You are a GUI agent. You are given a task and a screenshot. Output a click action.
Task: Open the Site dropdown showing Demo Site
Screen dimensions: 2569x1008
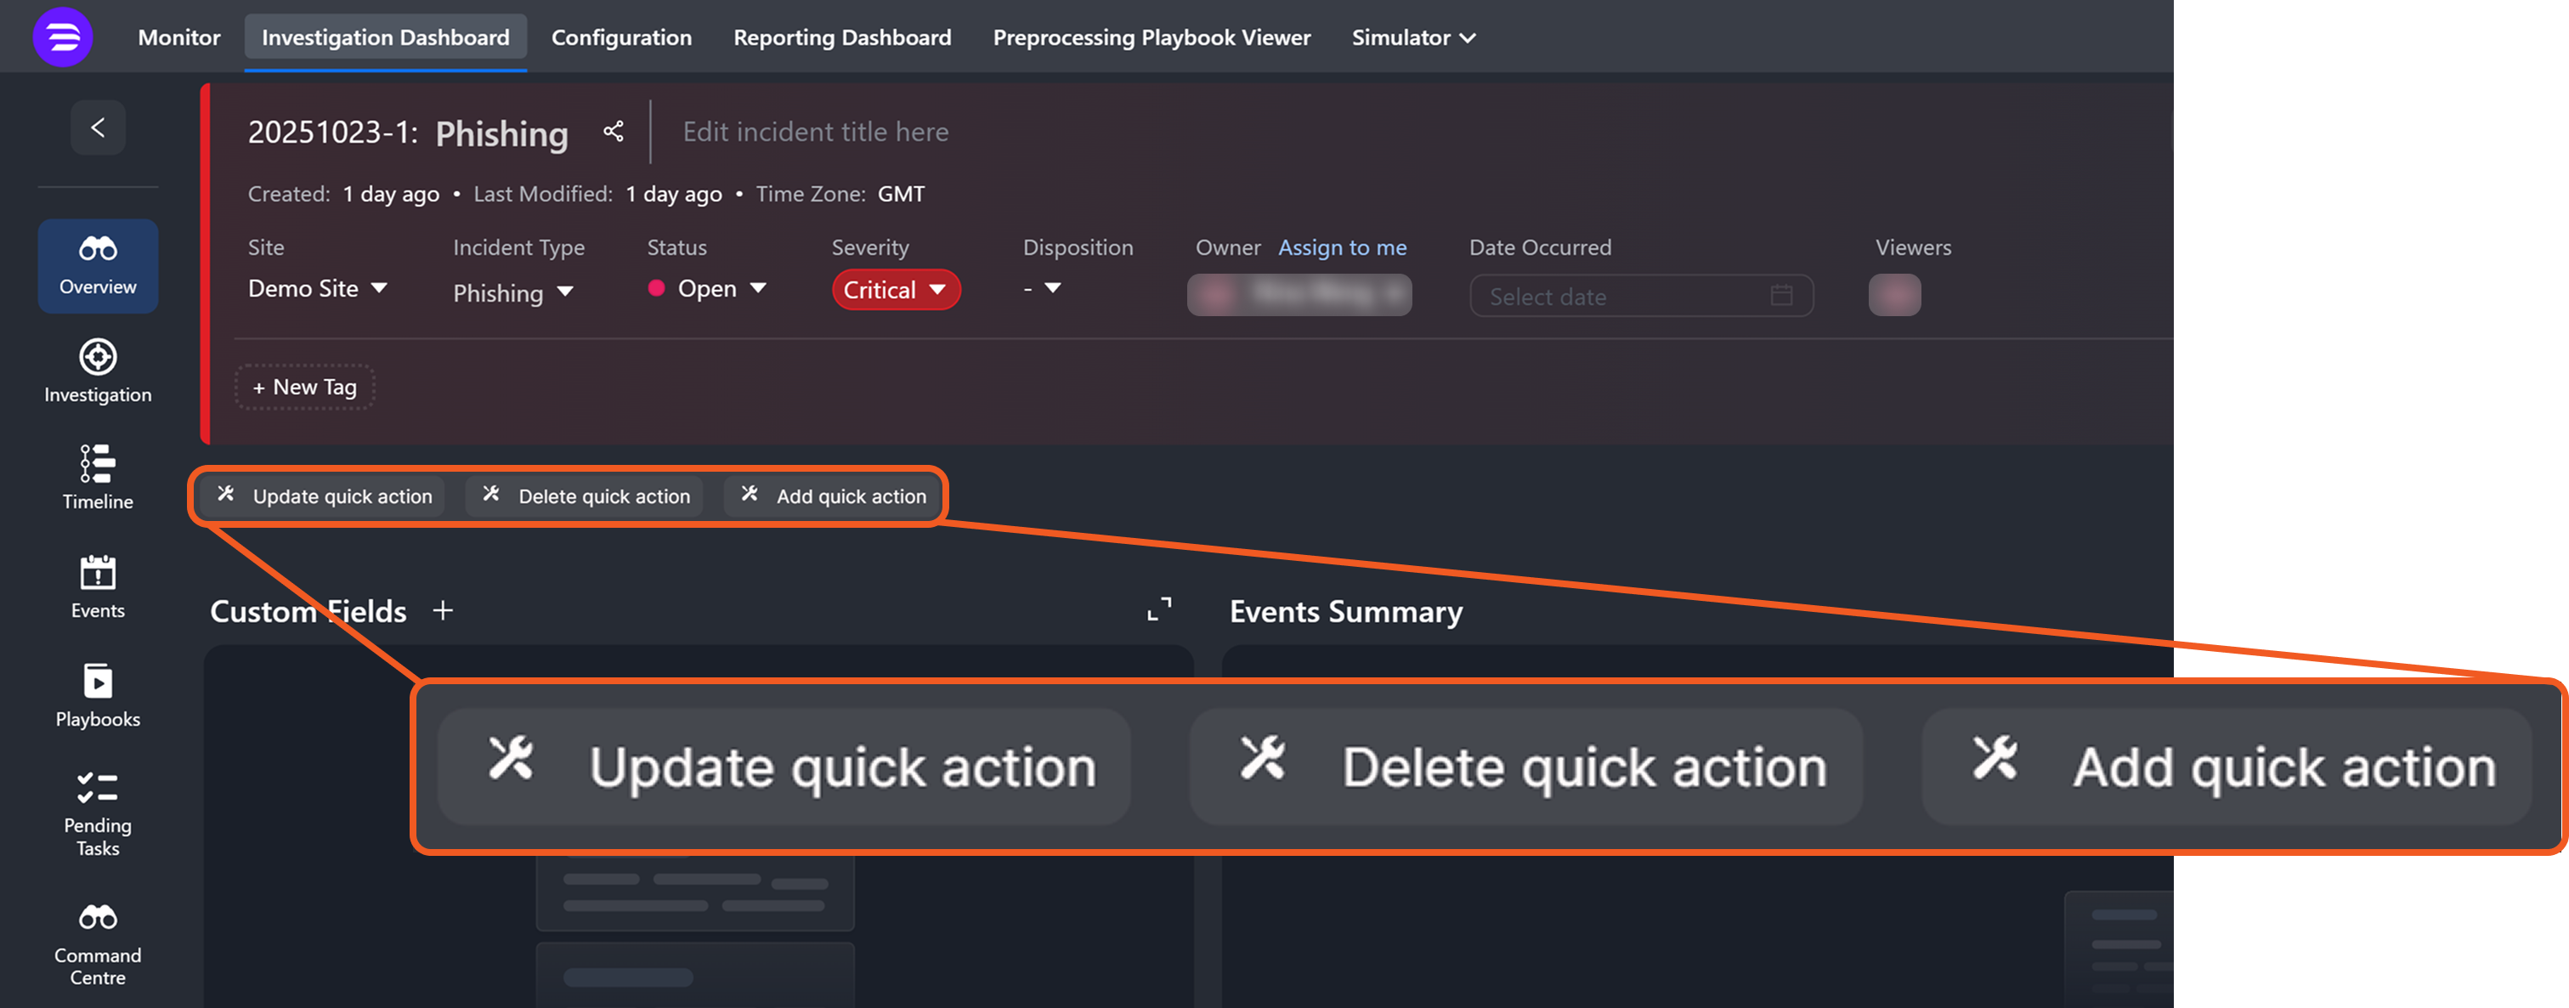[x=317, y=289]
